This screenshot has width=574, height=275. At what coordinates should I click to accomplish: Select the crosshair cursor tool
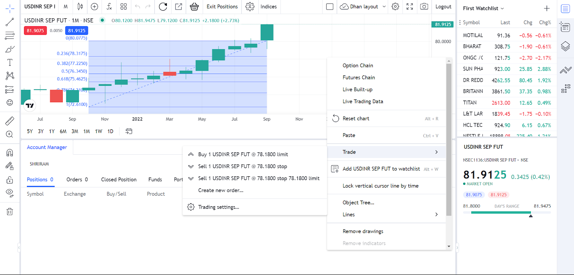click(10, 8)
